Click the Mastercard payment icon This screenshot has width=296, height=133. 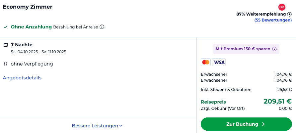pyautogui.click(x=206, y=62)
